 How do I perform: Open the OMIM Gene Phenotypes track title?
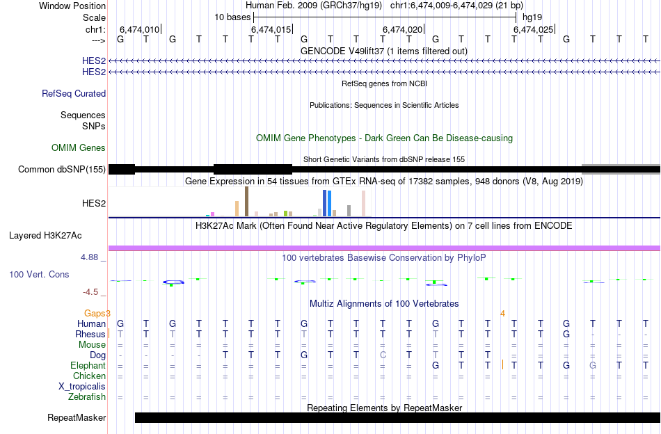click(x=384, y=138)
